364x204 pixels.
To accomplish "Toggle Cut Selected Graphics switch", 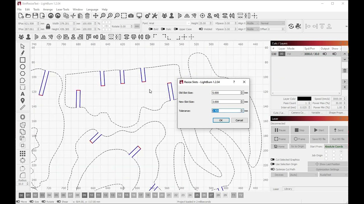I will pos(273,160).
